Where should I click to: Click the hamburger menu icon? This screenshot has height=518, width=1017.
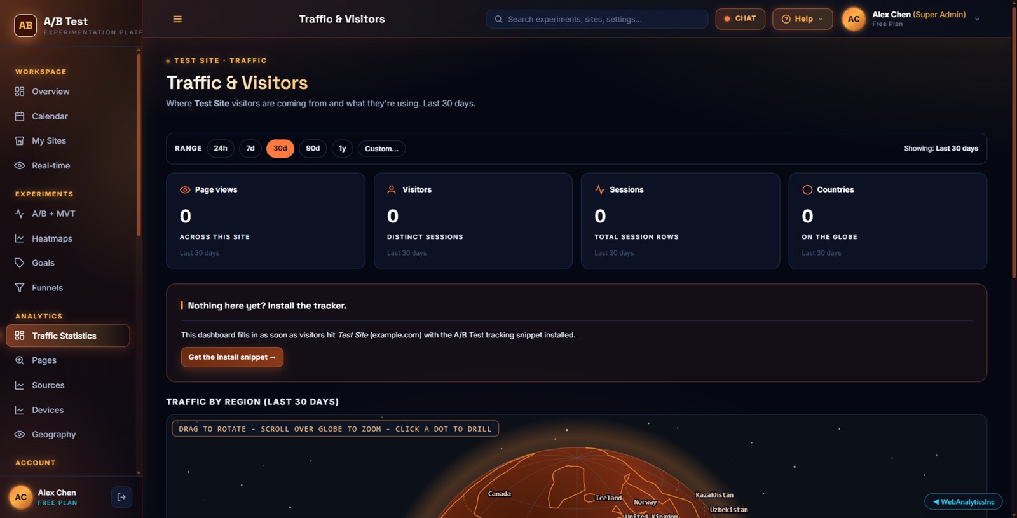coord(177,19)
